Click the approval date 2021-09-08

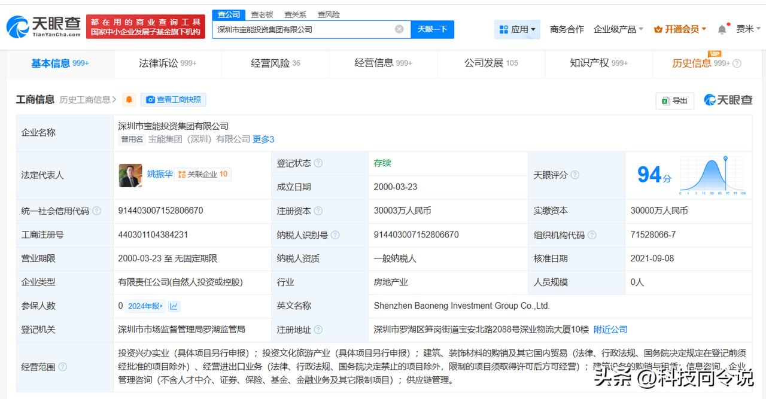click(x=652, y=258)
